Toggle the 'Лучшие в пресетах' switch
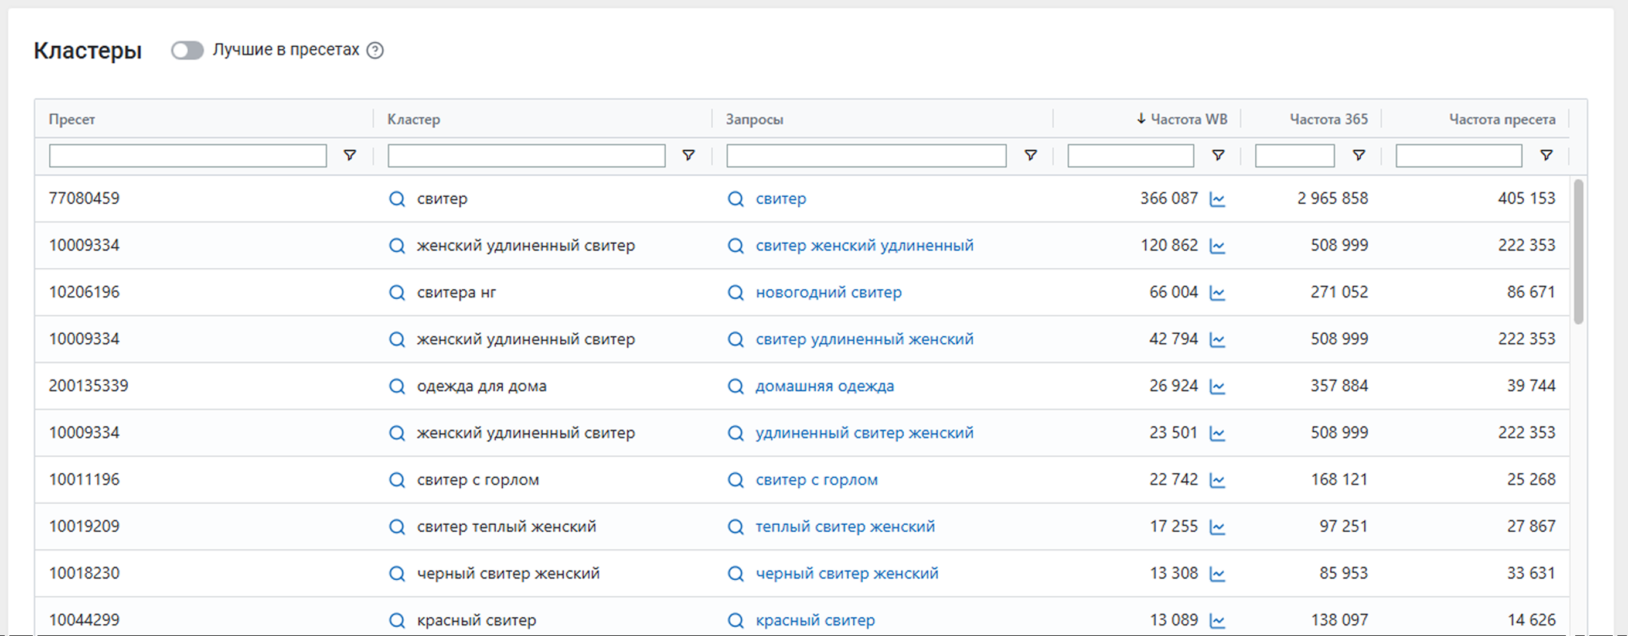Viewport: 1628px width, 636px height. 187,50
